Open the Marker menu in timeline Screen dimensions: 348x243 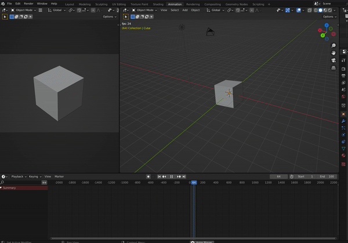pos(59,176)
